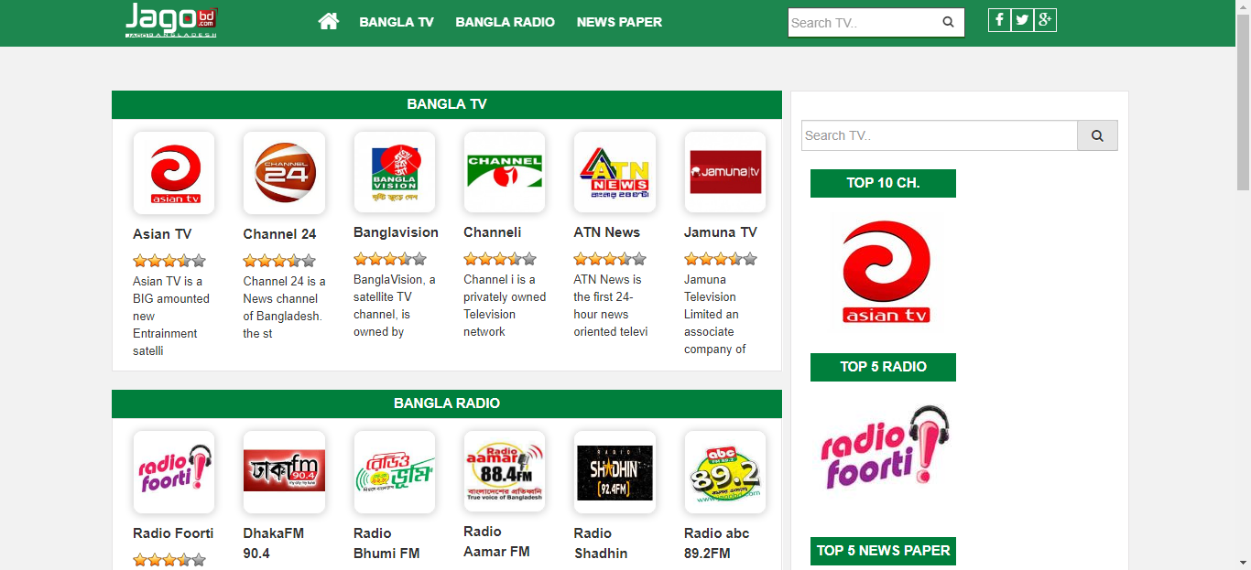Click the Jago BD site logo

(x=171, y=20)
